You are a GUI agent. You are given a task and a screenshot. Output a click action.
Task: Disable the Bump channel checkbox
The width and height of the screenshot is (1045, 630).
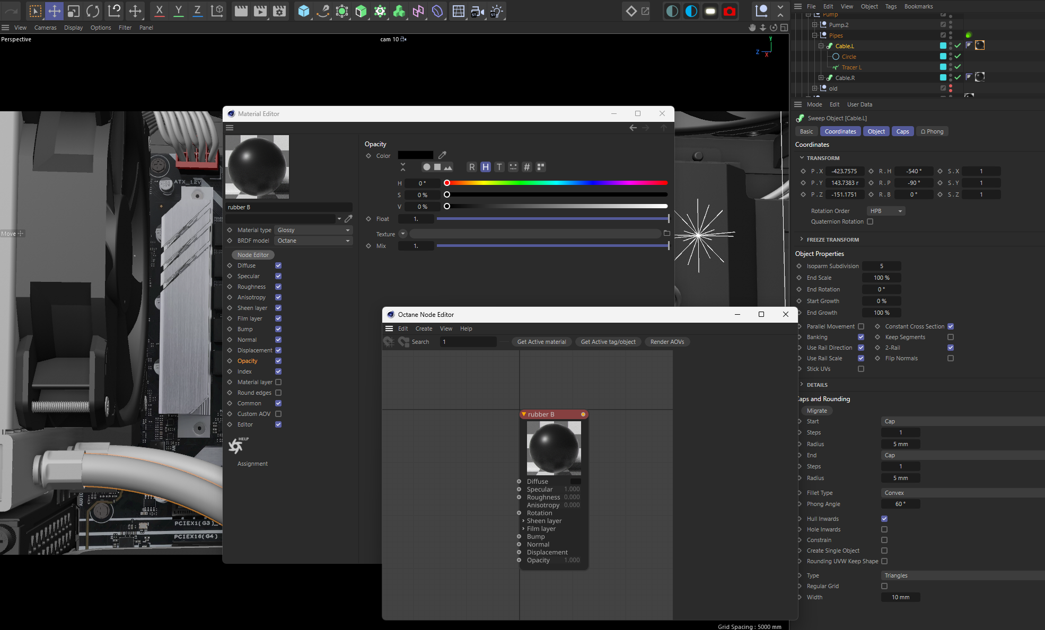[x=278, y=329]
